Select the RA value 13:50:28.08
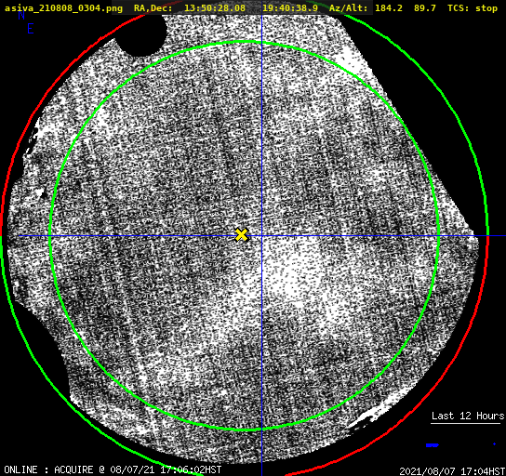The height and width of the screenshot is (476, 506). (x=215, y=8)
